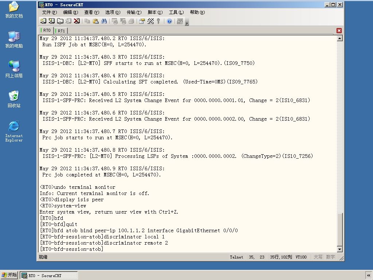Click the last grayed toolbar icon

click(180, 21)
